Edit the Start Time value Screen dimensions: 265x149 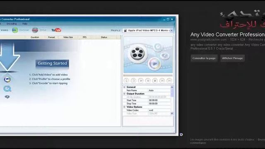click(x=159, y=100)
